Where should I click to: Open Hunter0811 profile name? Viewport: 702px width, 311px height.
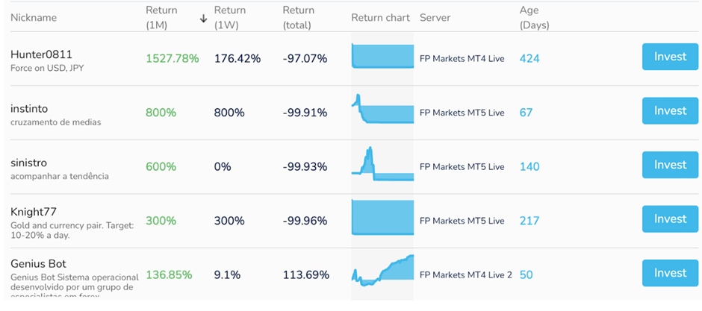coord(41,54)
